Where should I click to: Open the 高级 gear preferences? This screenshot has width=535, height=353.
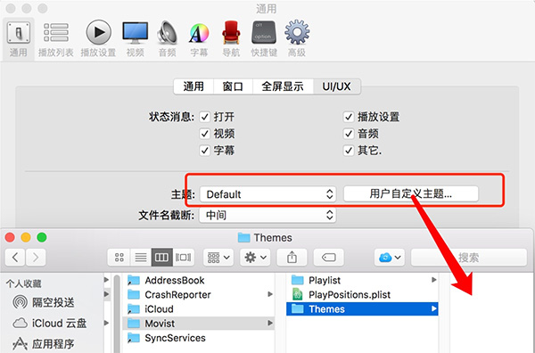(297, 38)
